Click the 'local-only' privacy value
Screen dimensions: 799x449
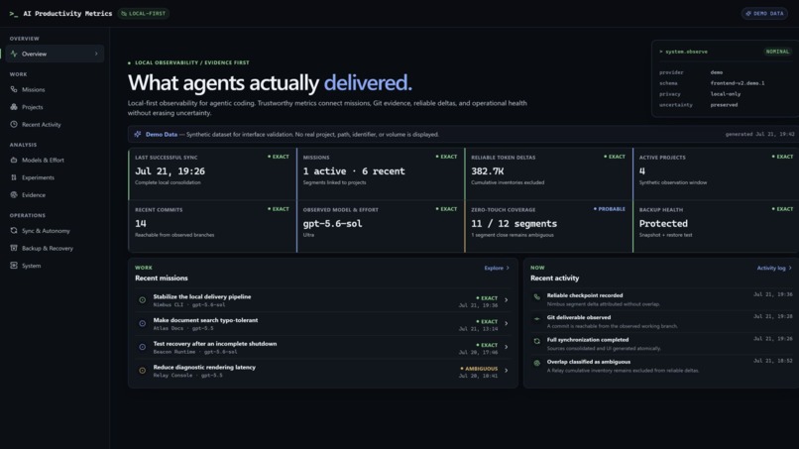click(725, 94)
